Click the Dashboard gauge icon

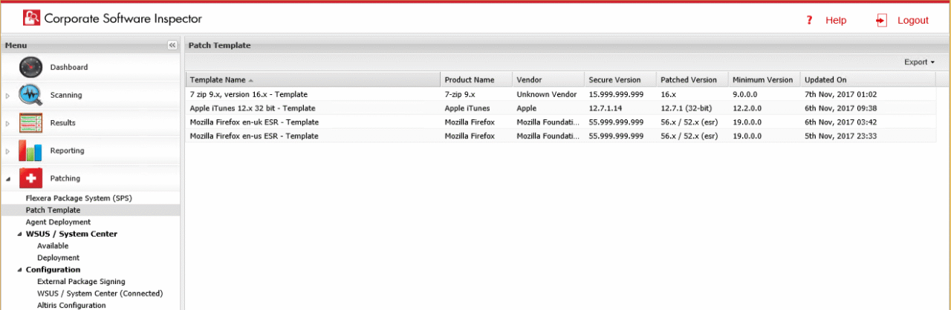tap(31, 67)
